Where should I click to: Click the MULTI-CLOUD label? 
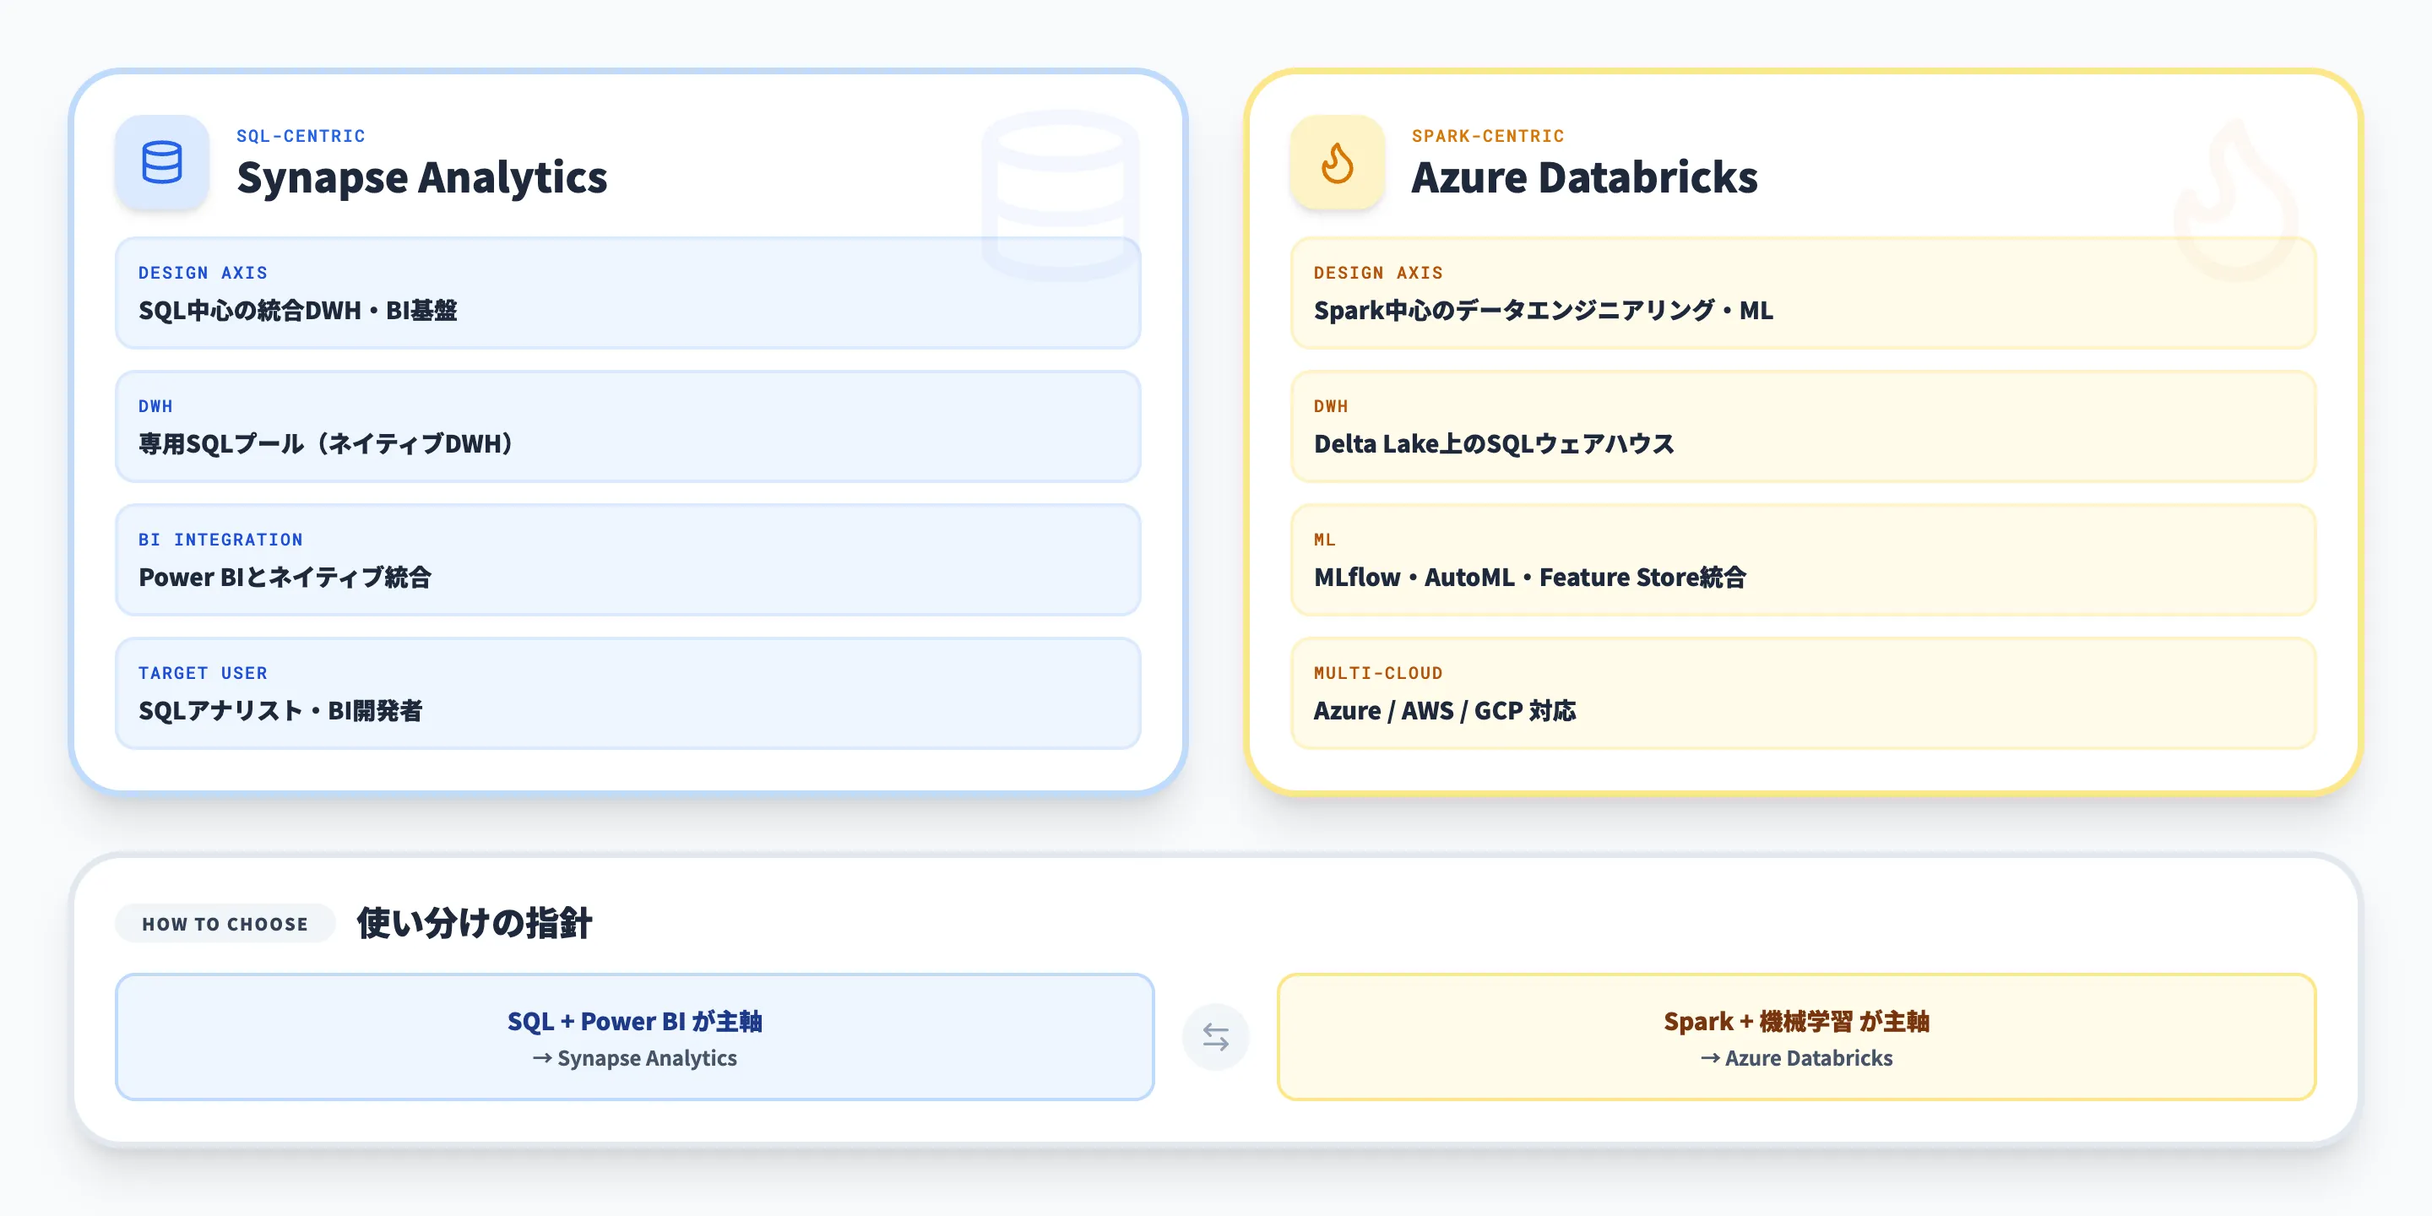pos(1377,673)
